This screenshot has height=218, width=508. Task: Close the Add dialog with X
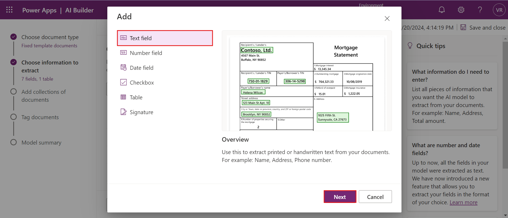[387, 18]
